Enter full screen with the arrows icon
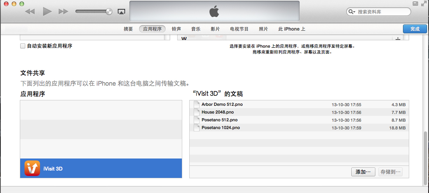This screenshot has height=193, width=429. (424, 3)
